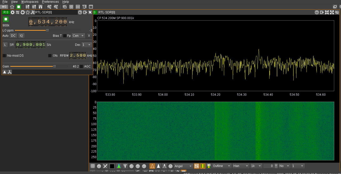Viewport: 341px width, 174px height.
Task: Click the reload device icon
Action: coord(23,12)
